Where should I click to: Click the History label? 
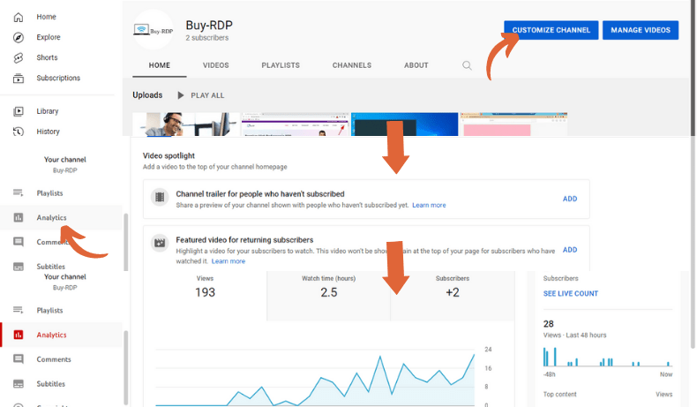(48, 132)
